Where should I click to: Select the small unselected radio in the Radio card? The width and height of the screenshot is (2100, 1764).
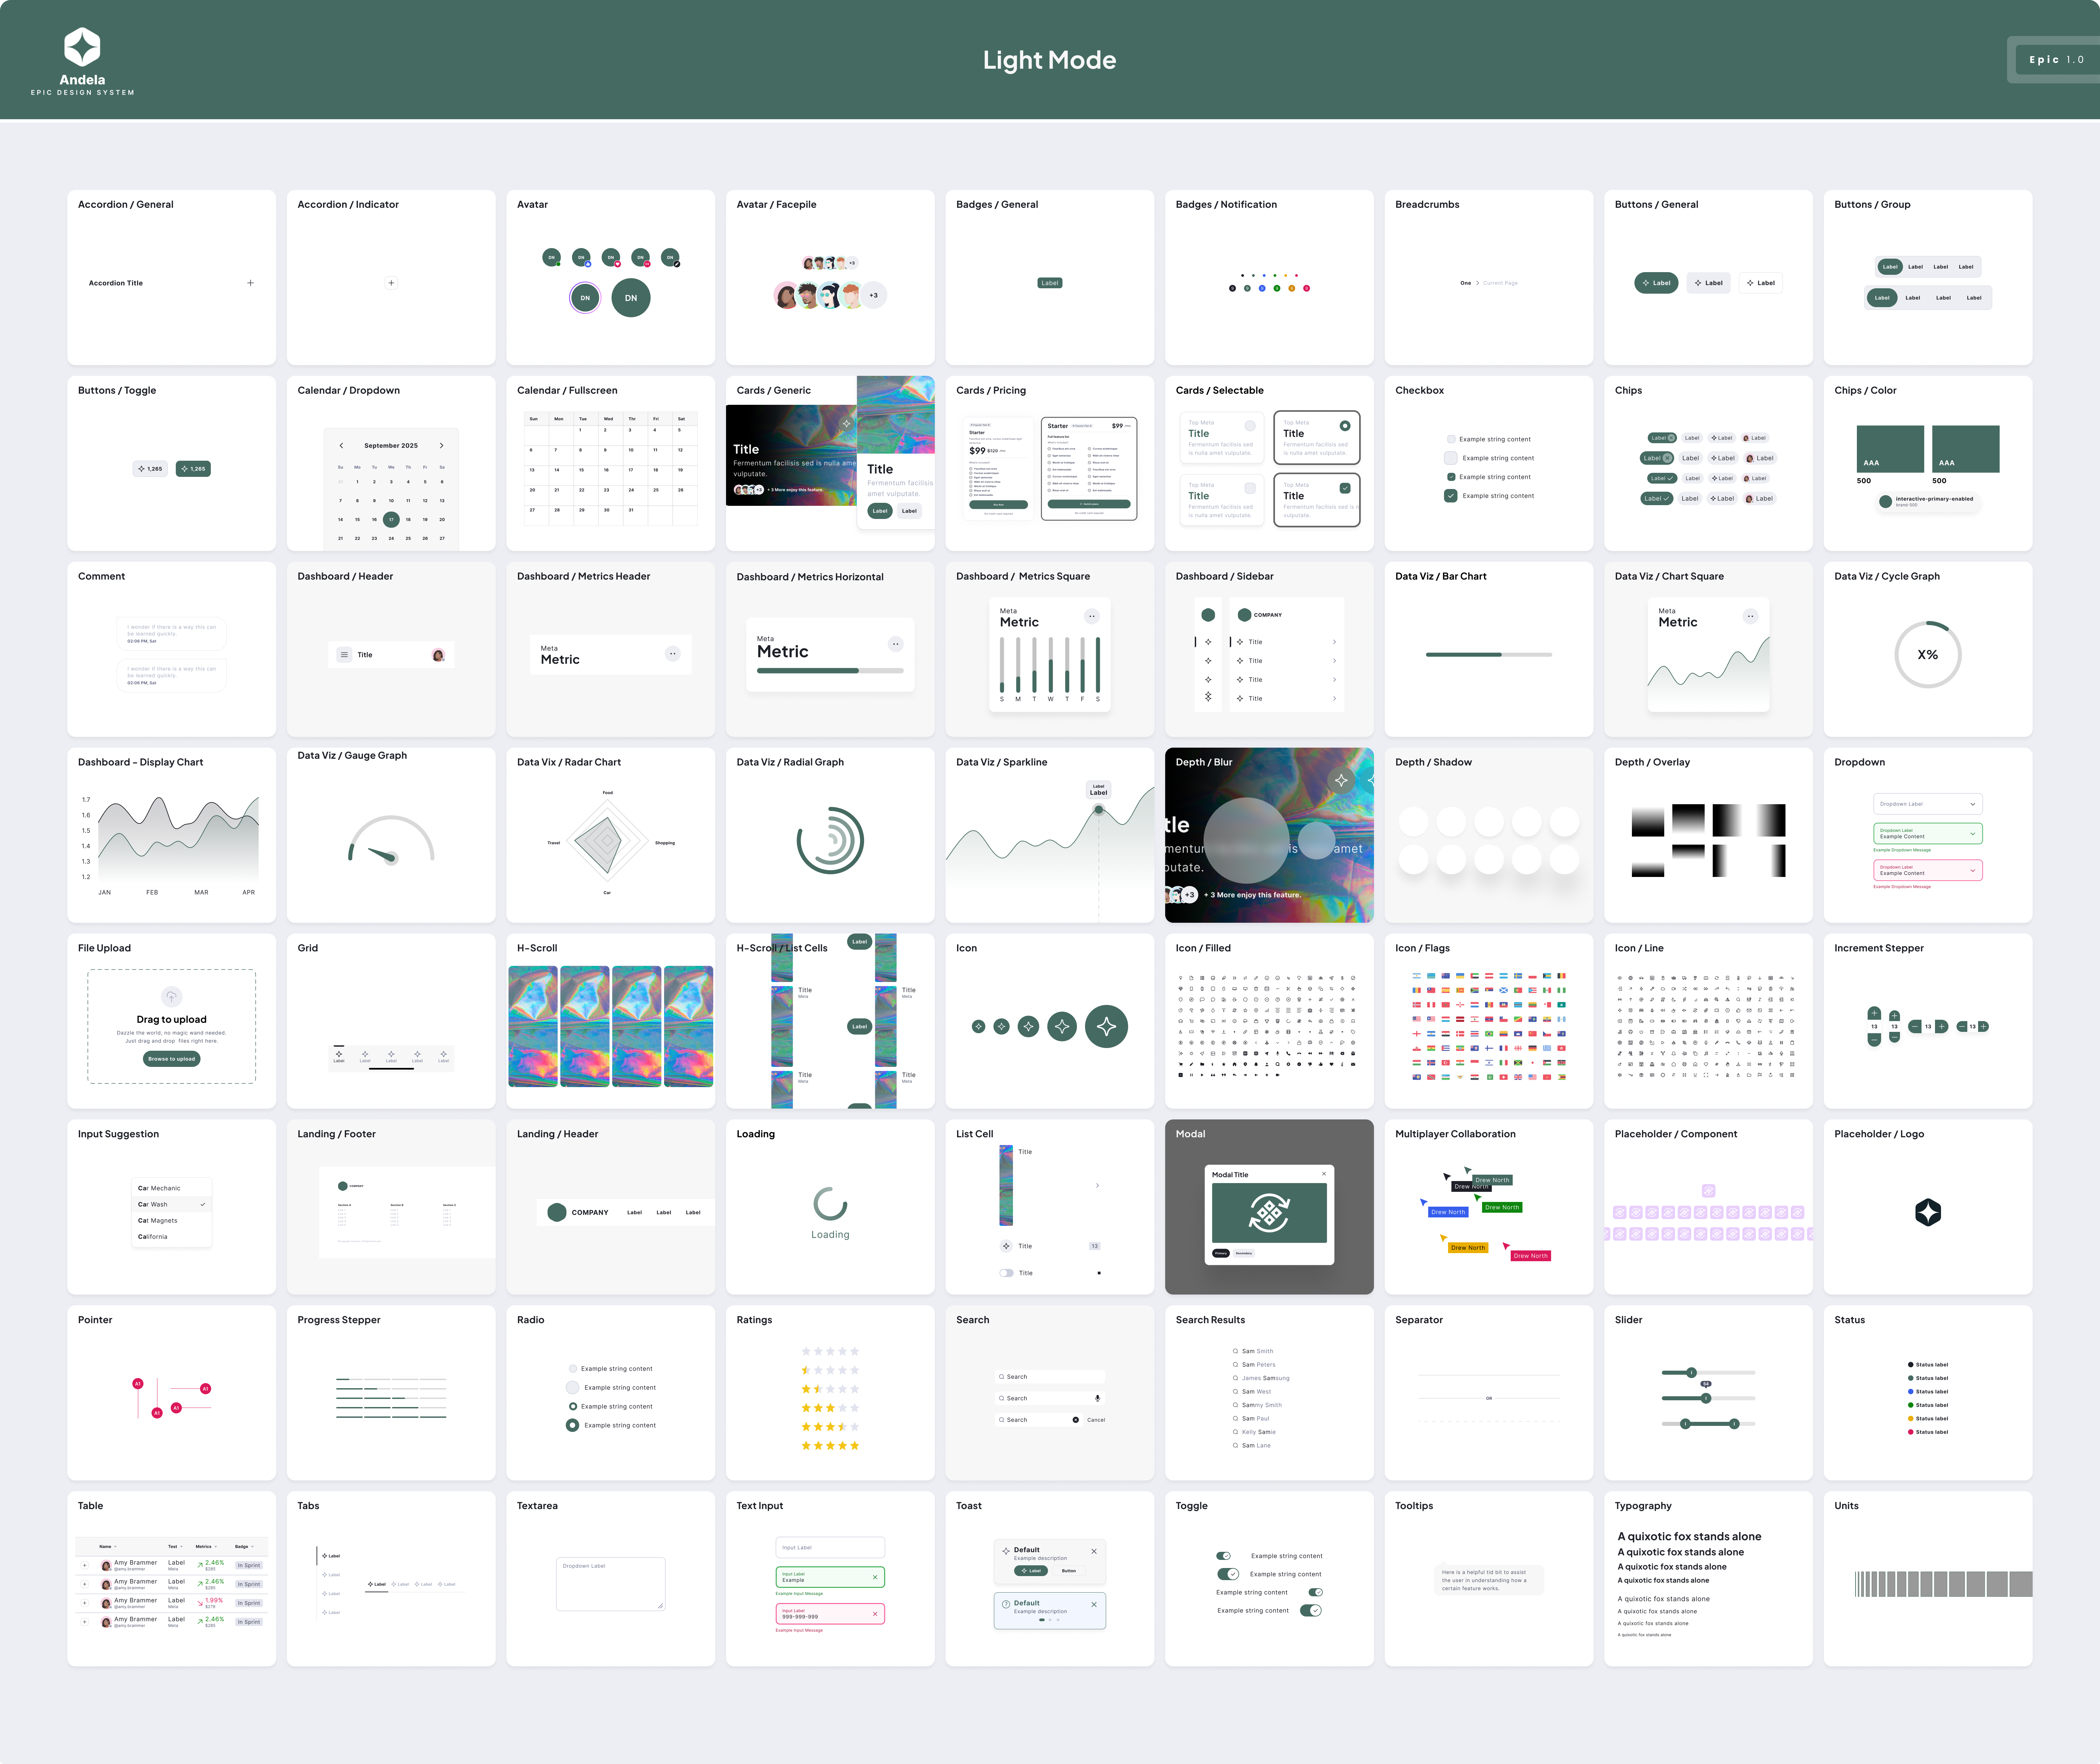pyautogui.click(x=573, y=1369)
